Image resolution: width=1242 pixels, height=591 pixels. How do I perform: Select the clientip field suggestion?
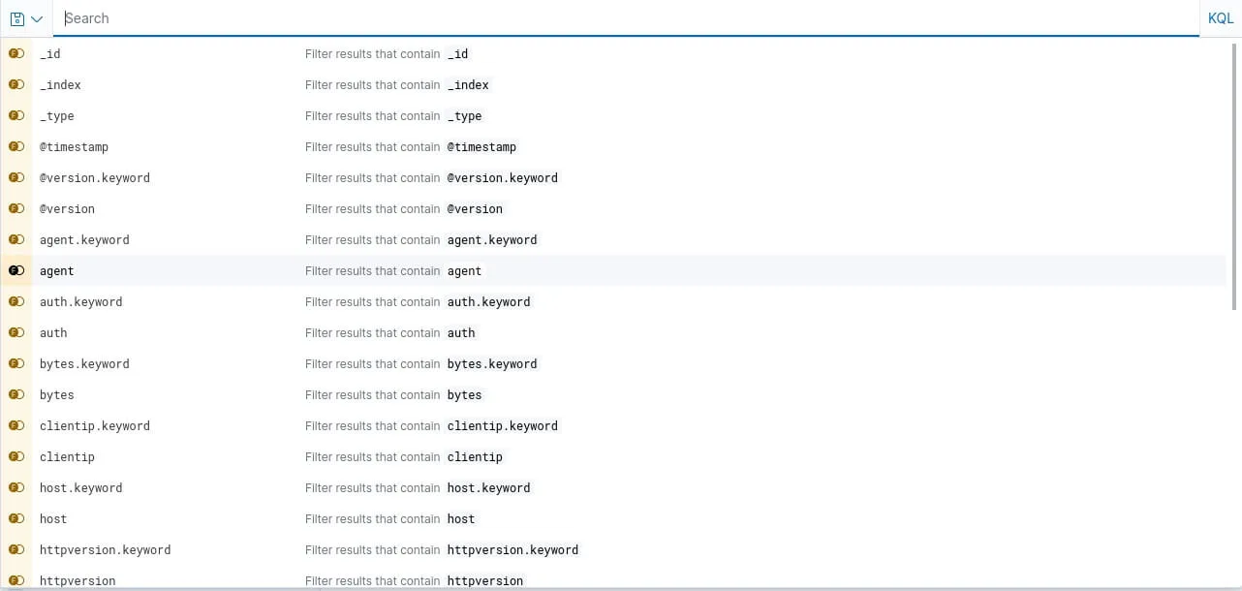(613, 457)
